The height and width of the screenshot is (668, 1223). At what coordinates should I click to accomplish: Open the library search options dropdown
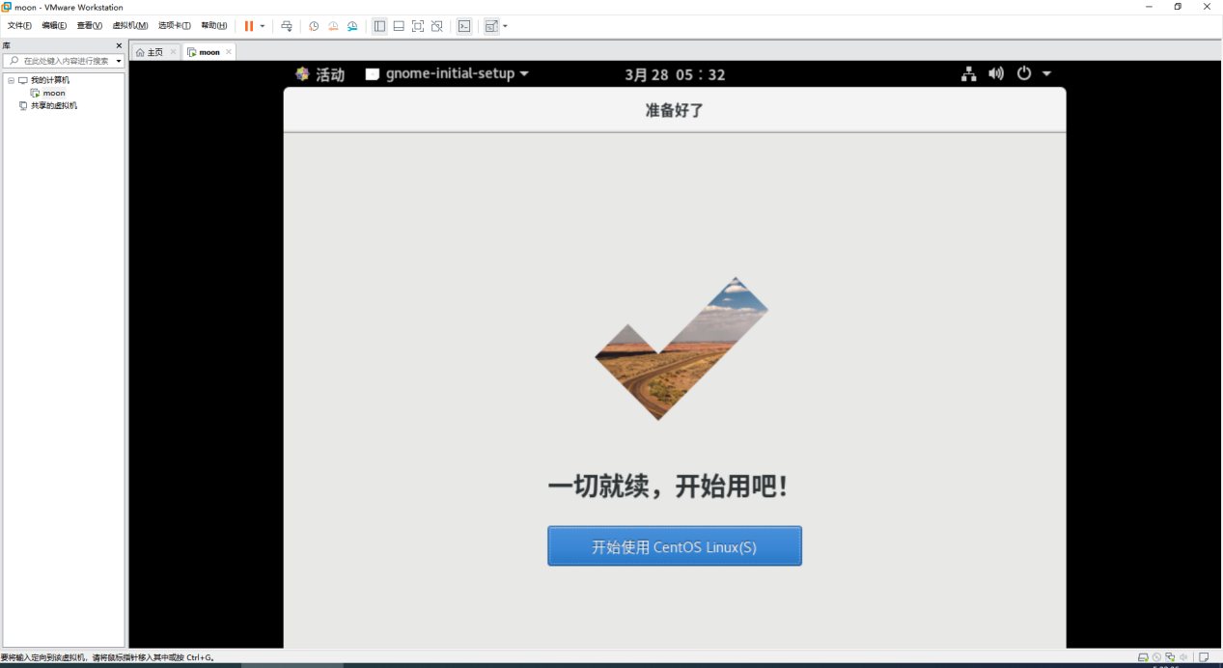(119, 61)
